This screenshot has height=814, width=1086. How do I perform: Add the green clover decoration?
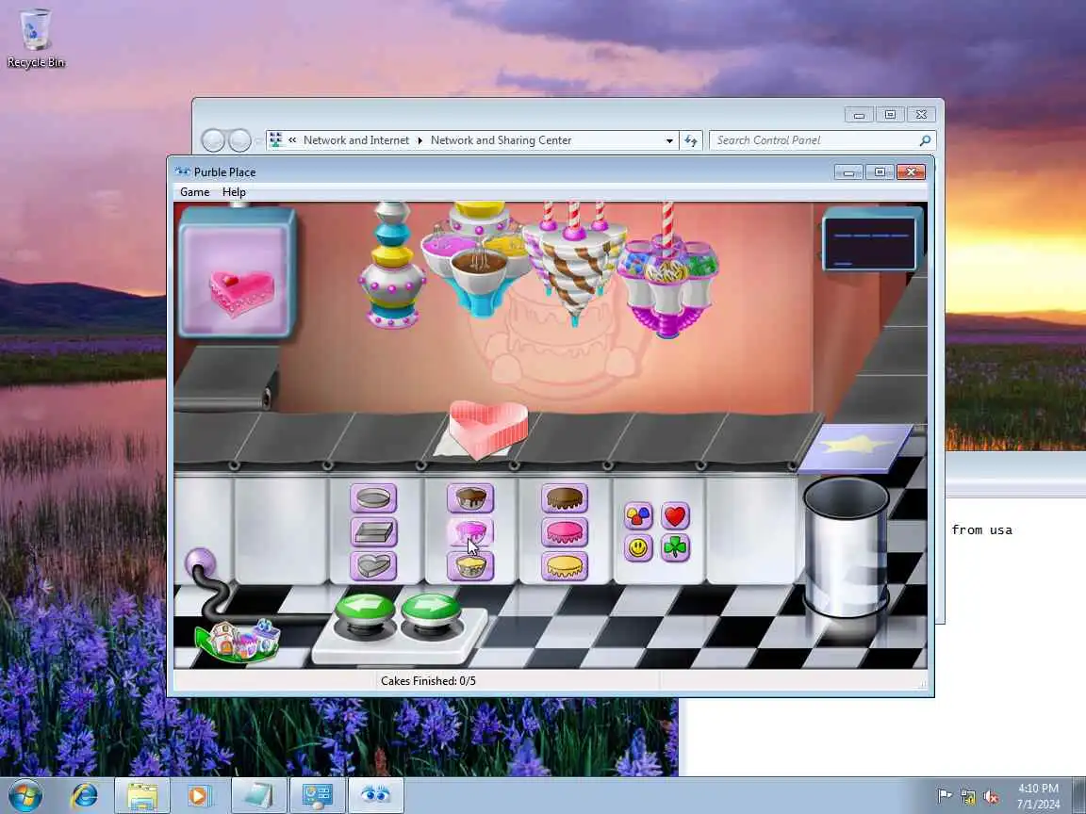pyautogui.click(x=675, y=547)
